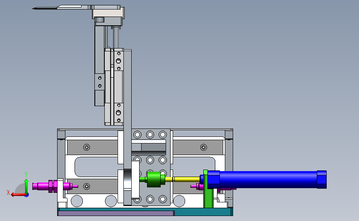Select the yellow piston rod
Viewport: 359px width, 221px height.
coord(182,179)
